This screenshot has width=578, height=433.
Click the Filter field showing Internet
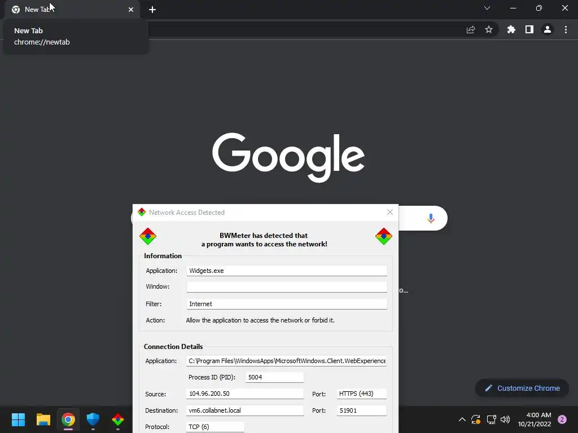click(287, 304)
